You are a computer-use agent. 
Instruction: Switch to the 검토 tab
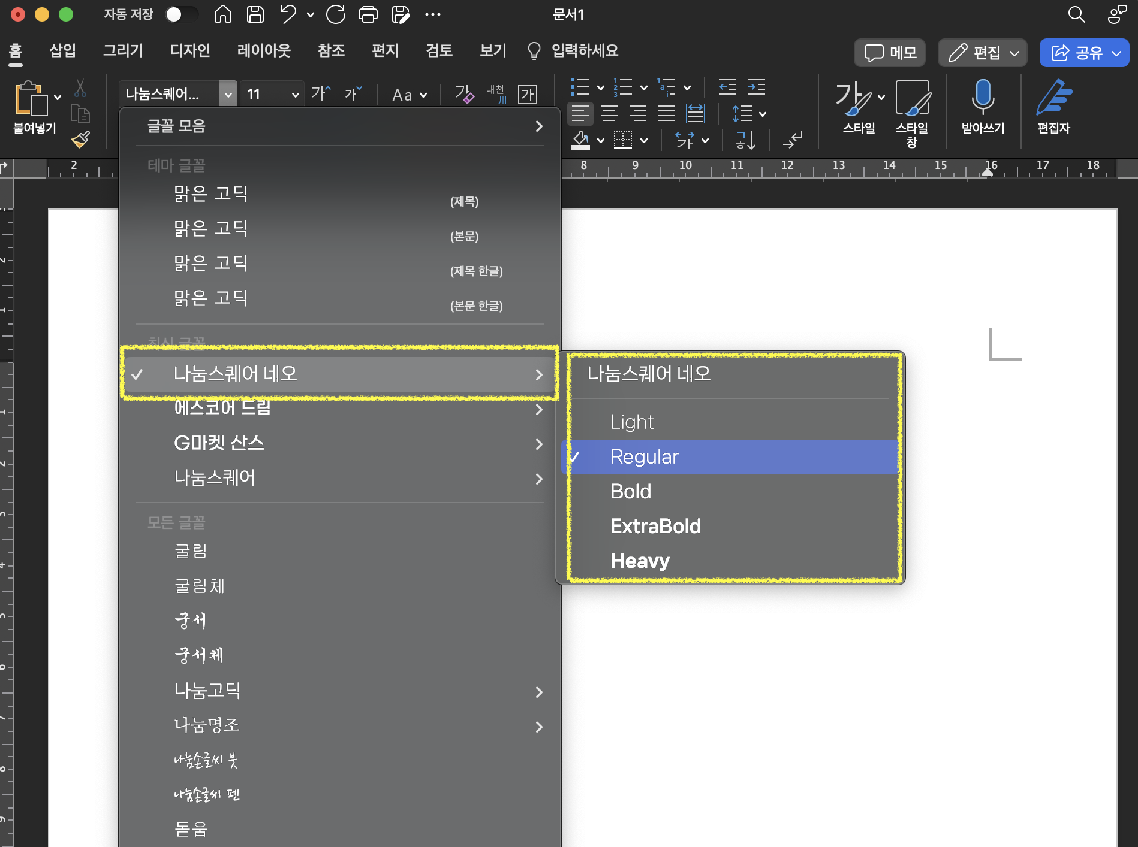point(439,50)
